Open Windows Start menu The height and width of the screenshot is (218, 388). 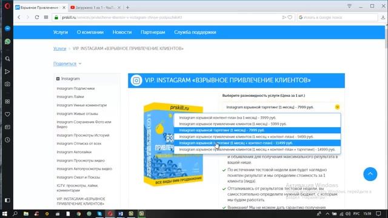pyautogui.click(x=4, y=214)
